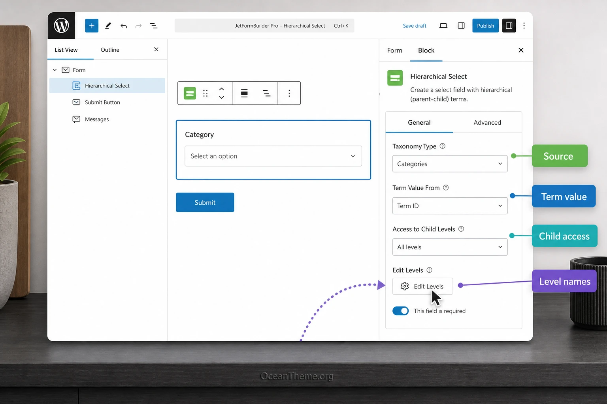Open the Access to Child Levels dropdown

(450, 247)
